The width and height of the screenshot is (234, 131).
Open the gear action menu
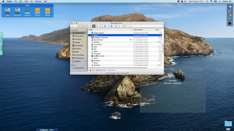click(113, 26)
